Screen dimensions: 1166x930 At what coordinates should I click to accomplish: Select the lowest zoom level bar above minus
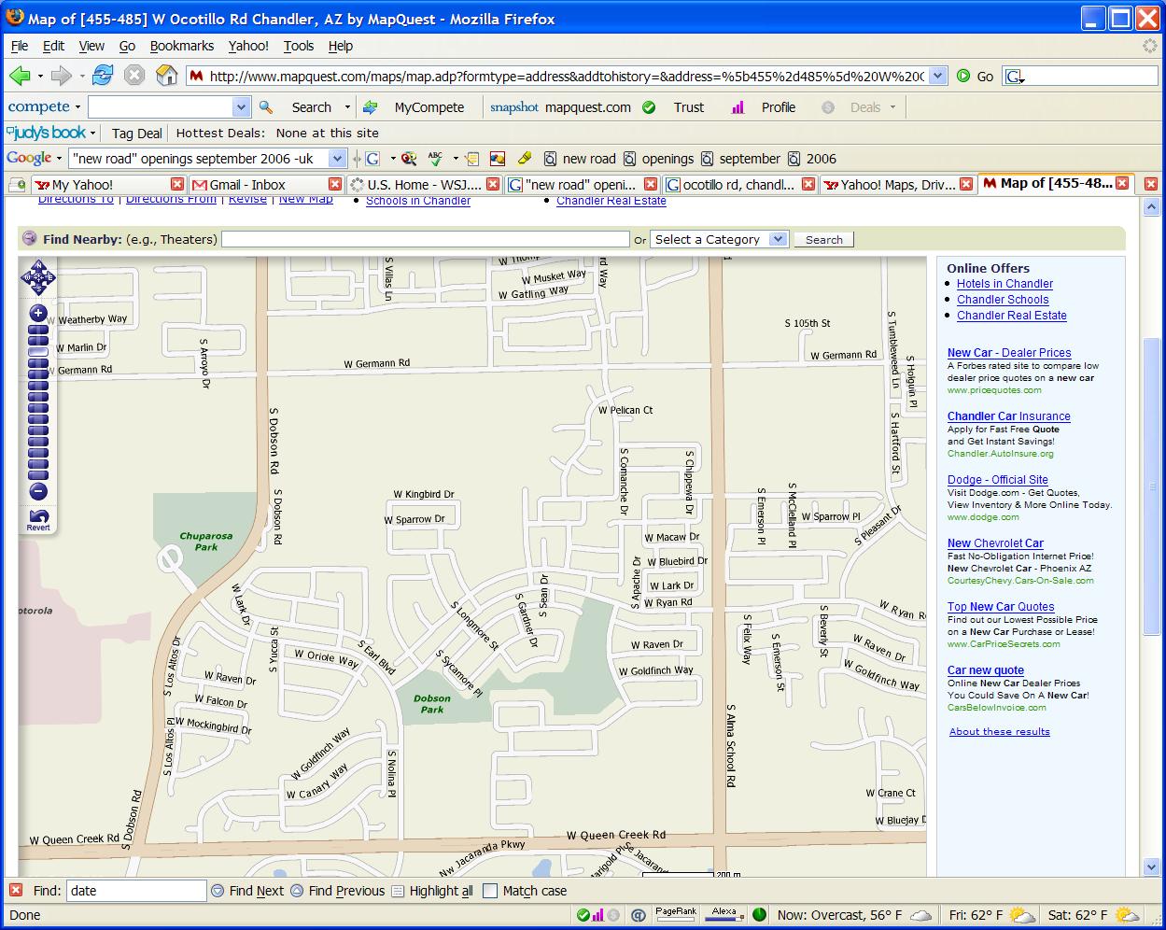[38, 474]
